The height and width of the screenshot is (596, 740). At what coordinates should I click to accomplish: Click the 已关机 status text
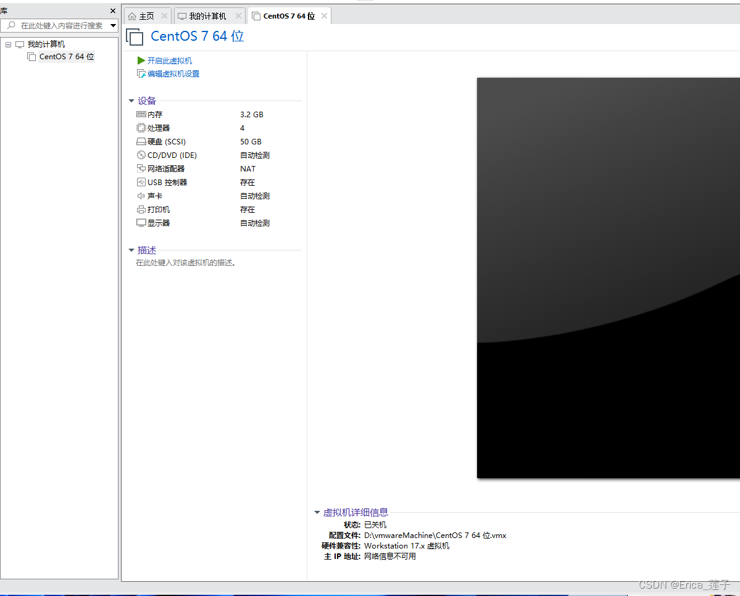[375, 525]
